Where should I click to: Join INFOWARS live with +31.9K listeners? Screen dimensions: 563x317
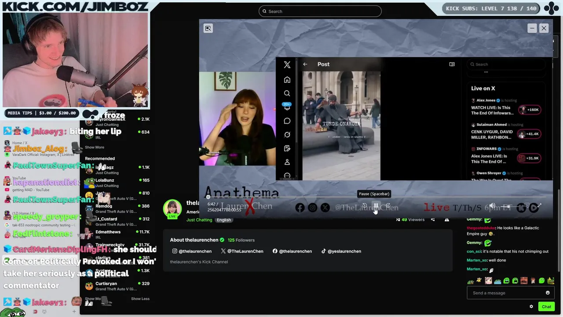pos(528,158)
